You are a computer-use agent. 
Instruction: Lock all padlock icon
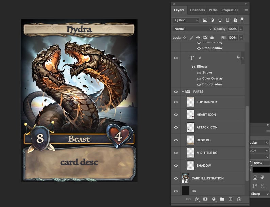click(x=212, y=37)
